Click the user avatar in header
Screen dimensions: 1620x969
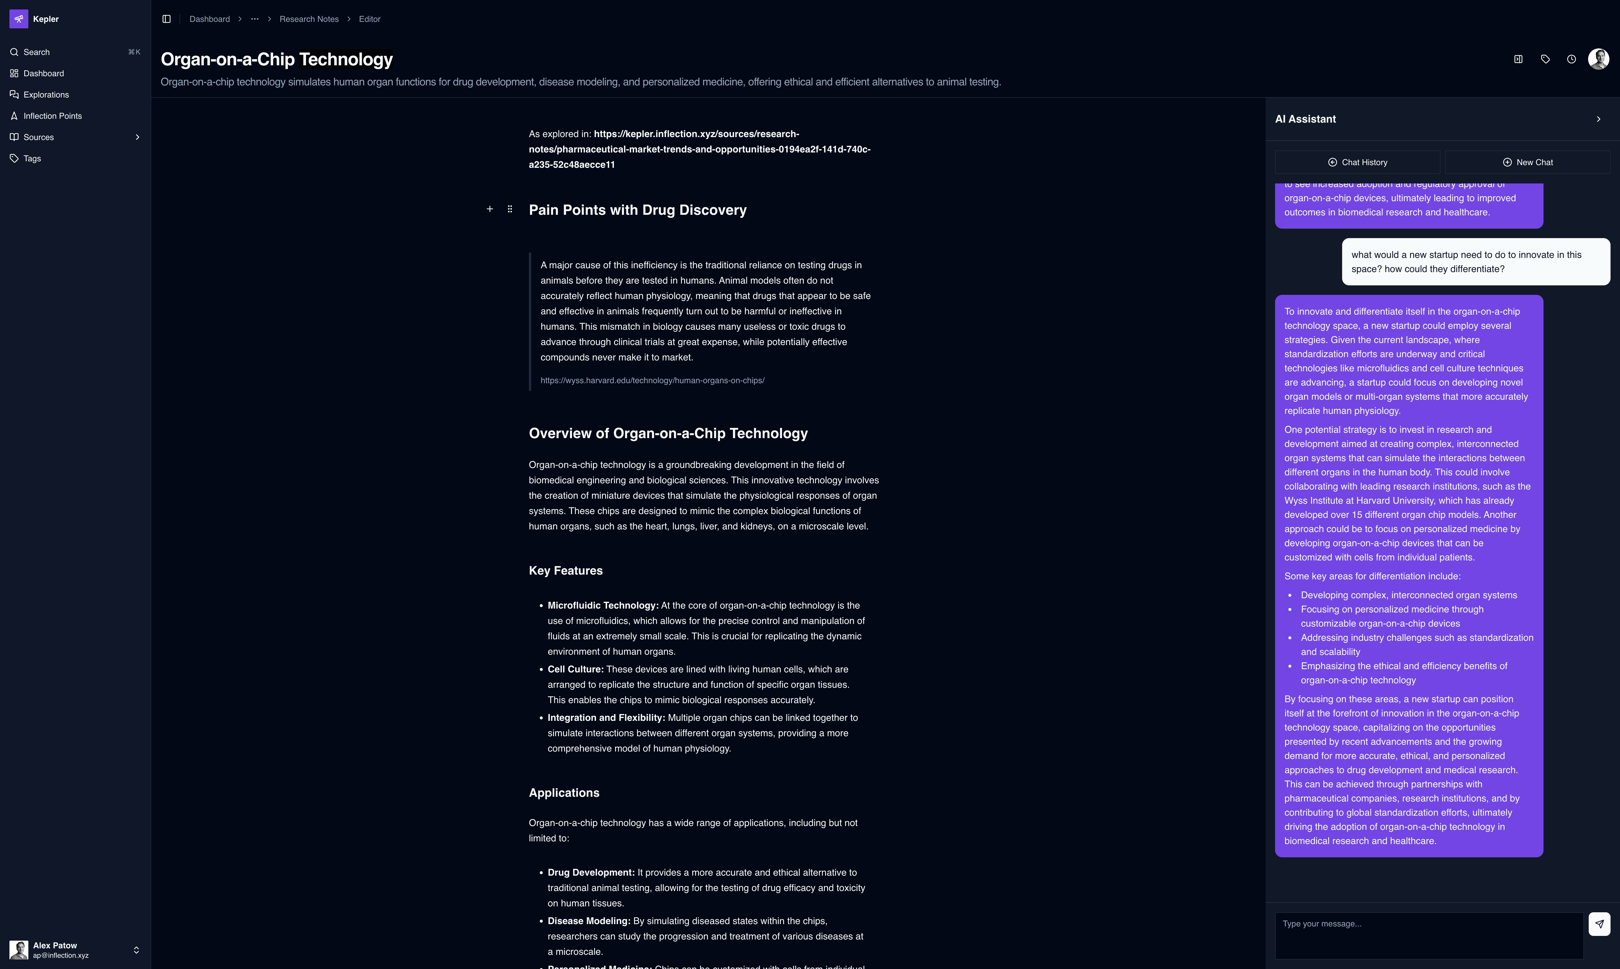1598,59
